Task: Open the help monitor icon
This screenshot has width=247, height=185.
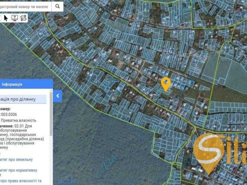Action: pyautogui.click(x=15, y=18)
